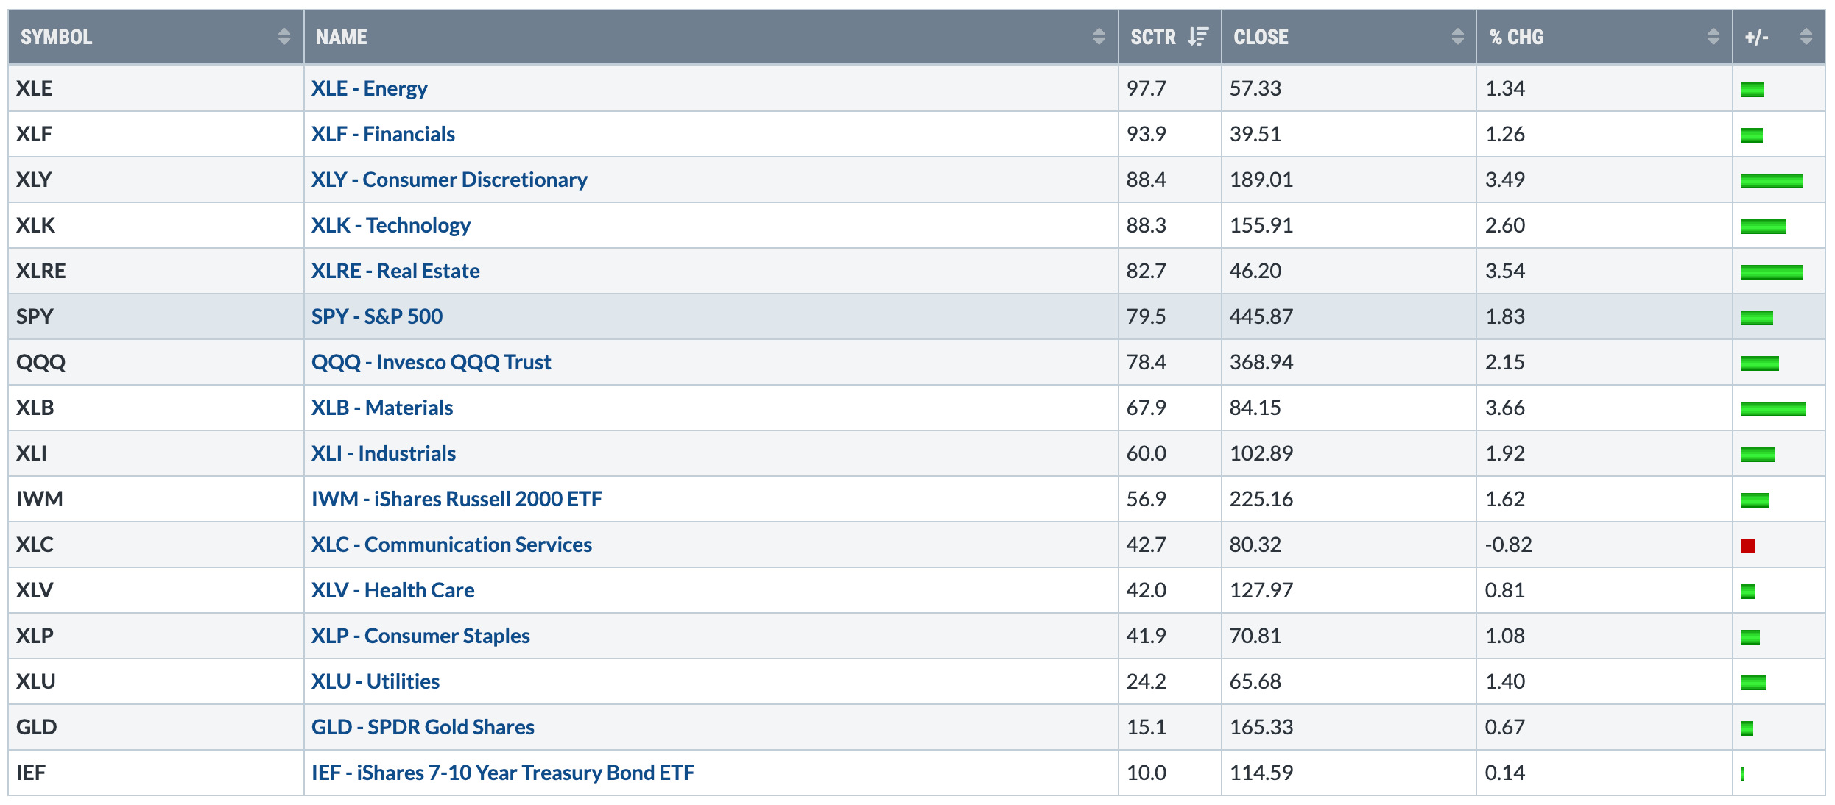Open XLY - Consumer Discretionary link

[x=449, y=180]
